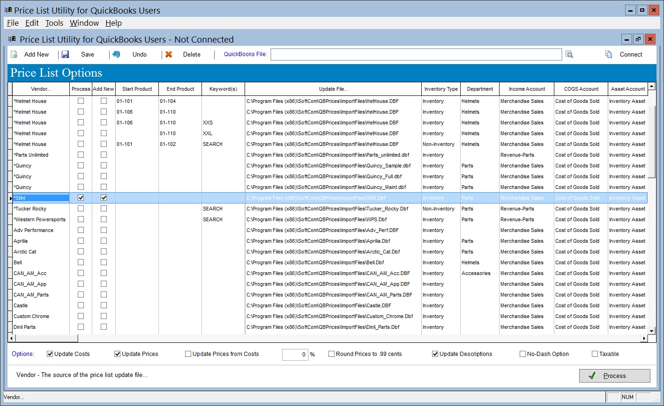This screenshot has width=664, height=406.
Task: Click the Process button
Action: coord(614,376)
